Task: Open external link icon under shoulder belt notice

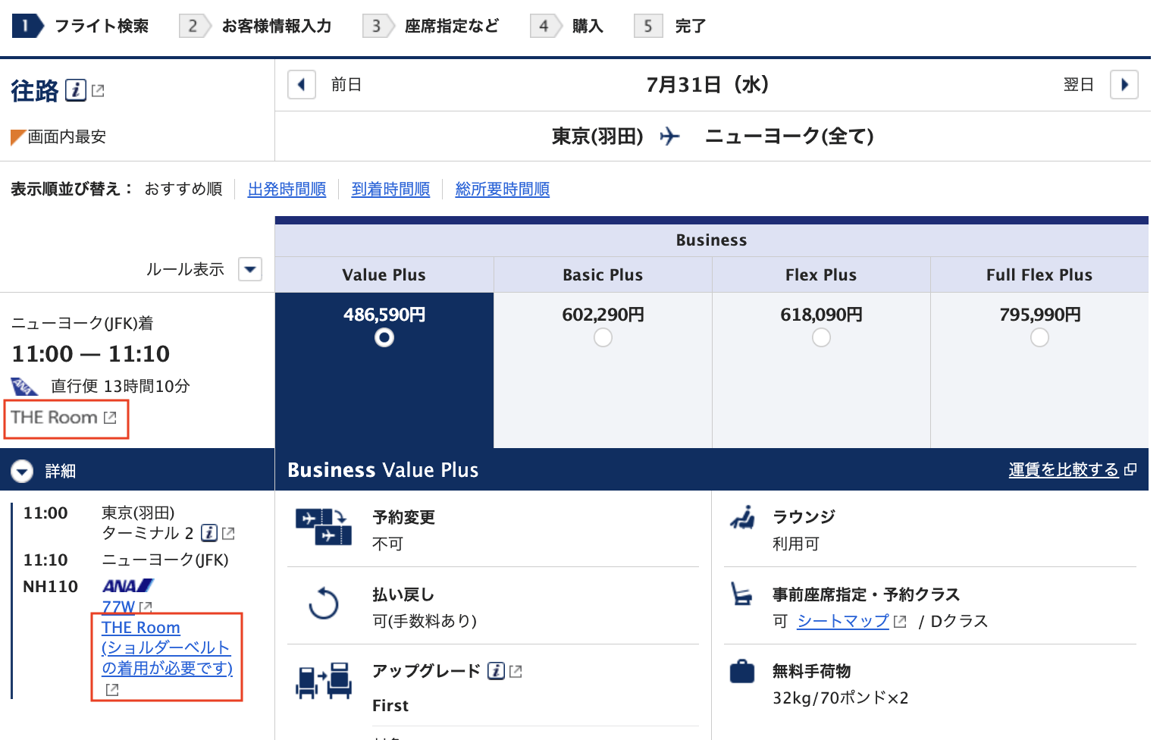Action: pyautogui.click(x=112, y=690)
